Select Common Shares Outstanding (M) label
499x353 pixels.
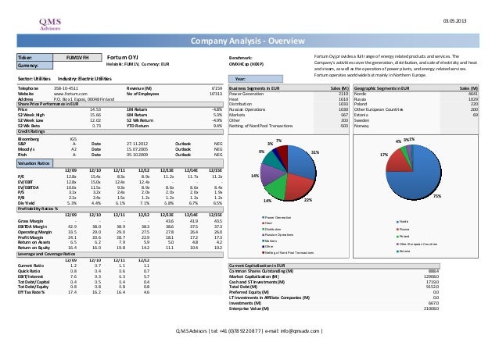[261, 271]
